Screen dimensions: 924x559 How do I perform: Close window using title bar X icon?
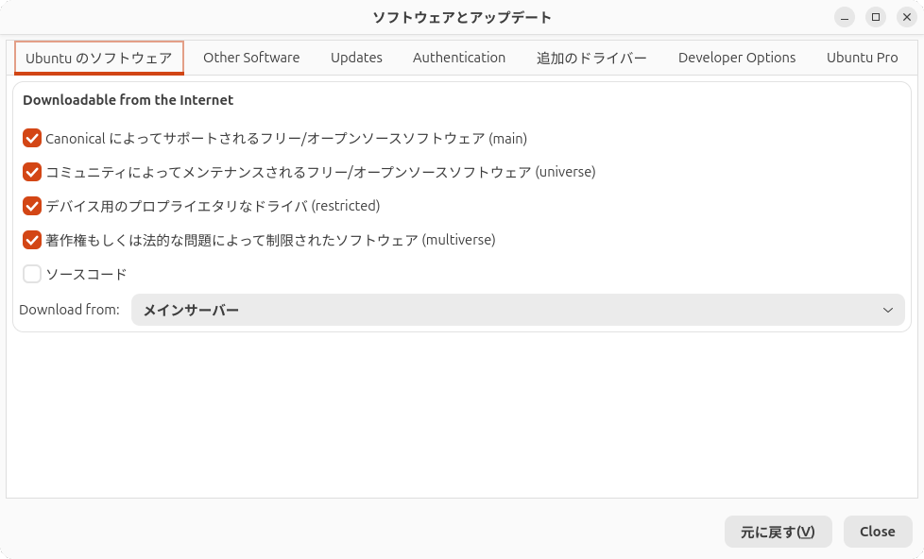tap(907, 17)
